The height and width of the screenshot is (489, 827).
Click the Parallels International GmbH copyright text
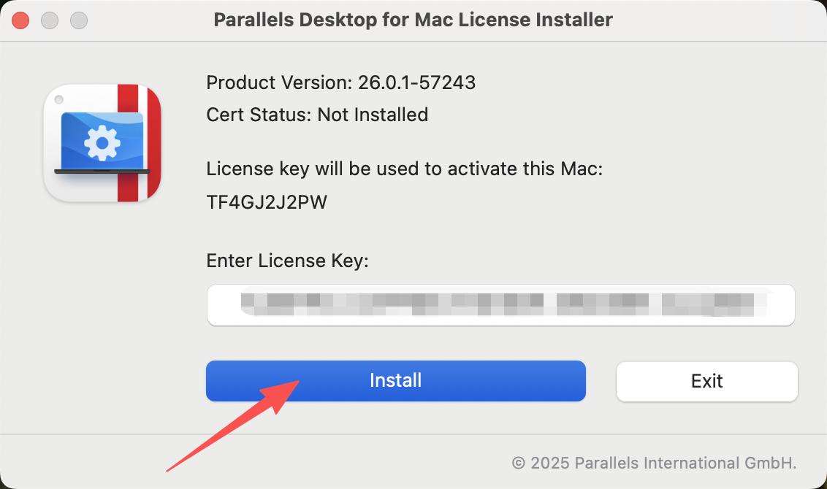tap(654, 463)
